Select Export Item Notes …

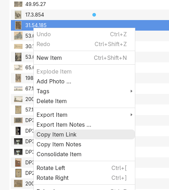[84, 125]
